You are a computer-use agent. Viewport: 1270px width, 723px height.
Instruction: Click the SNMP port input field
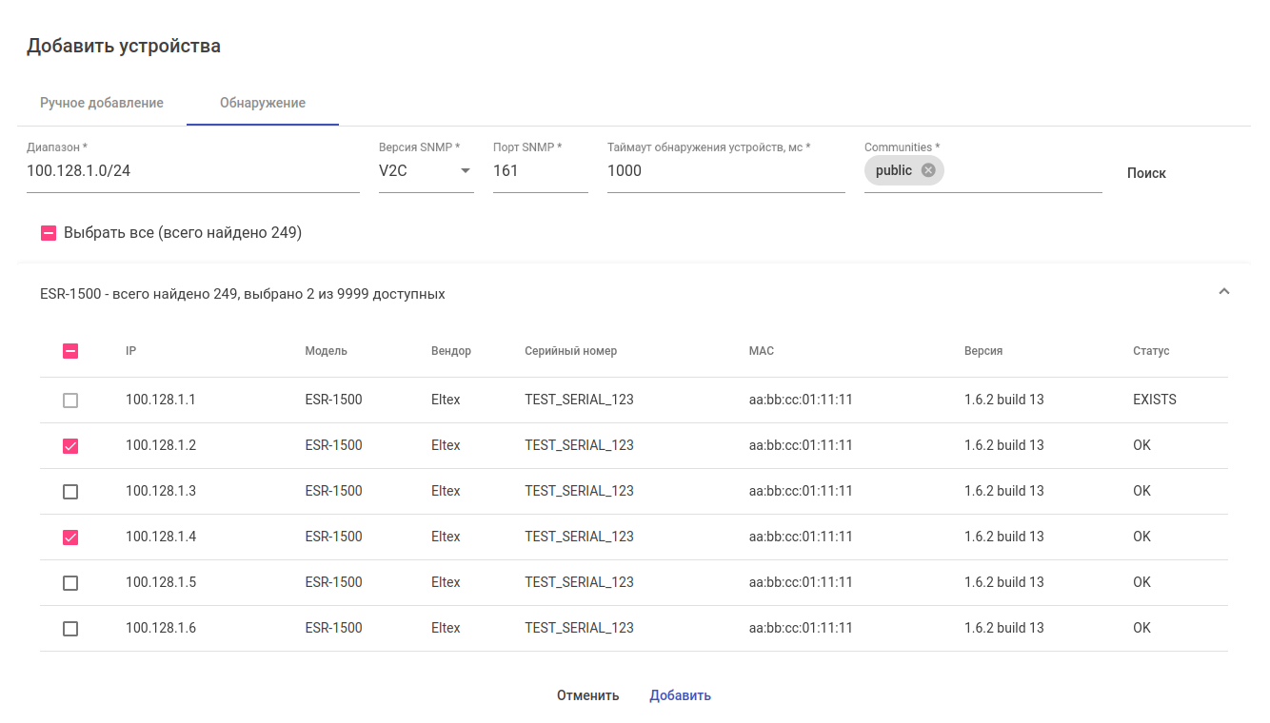540,171
